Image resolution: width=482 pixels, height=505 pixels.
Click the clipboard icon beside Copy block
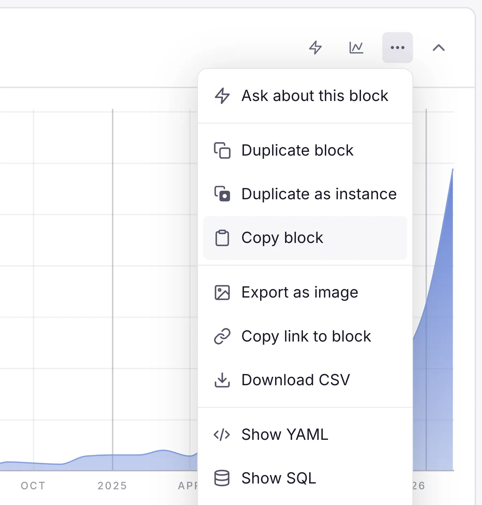[222, 238]
